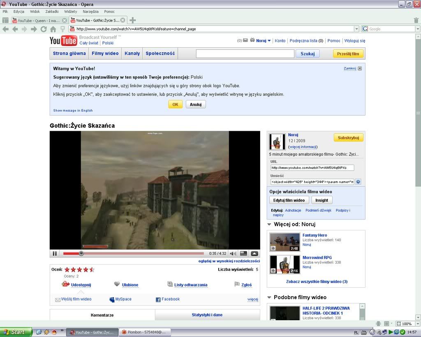Click the Prześlij film upload button

pyautogui.click(x=348, y=54)
